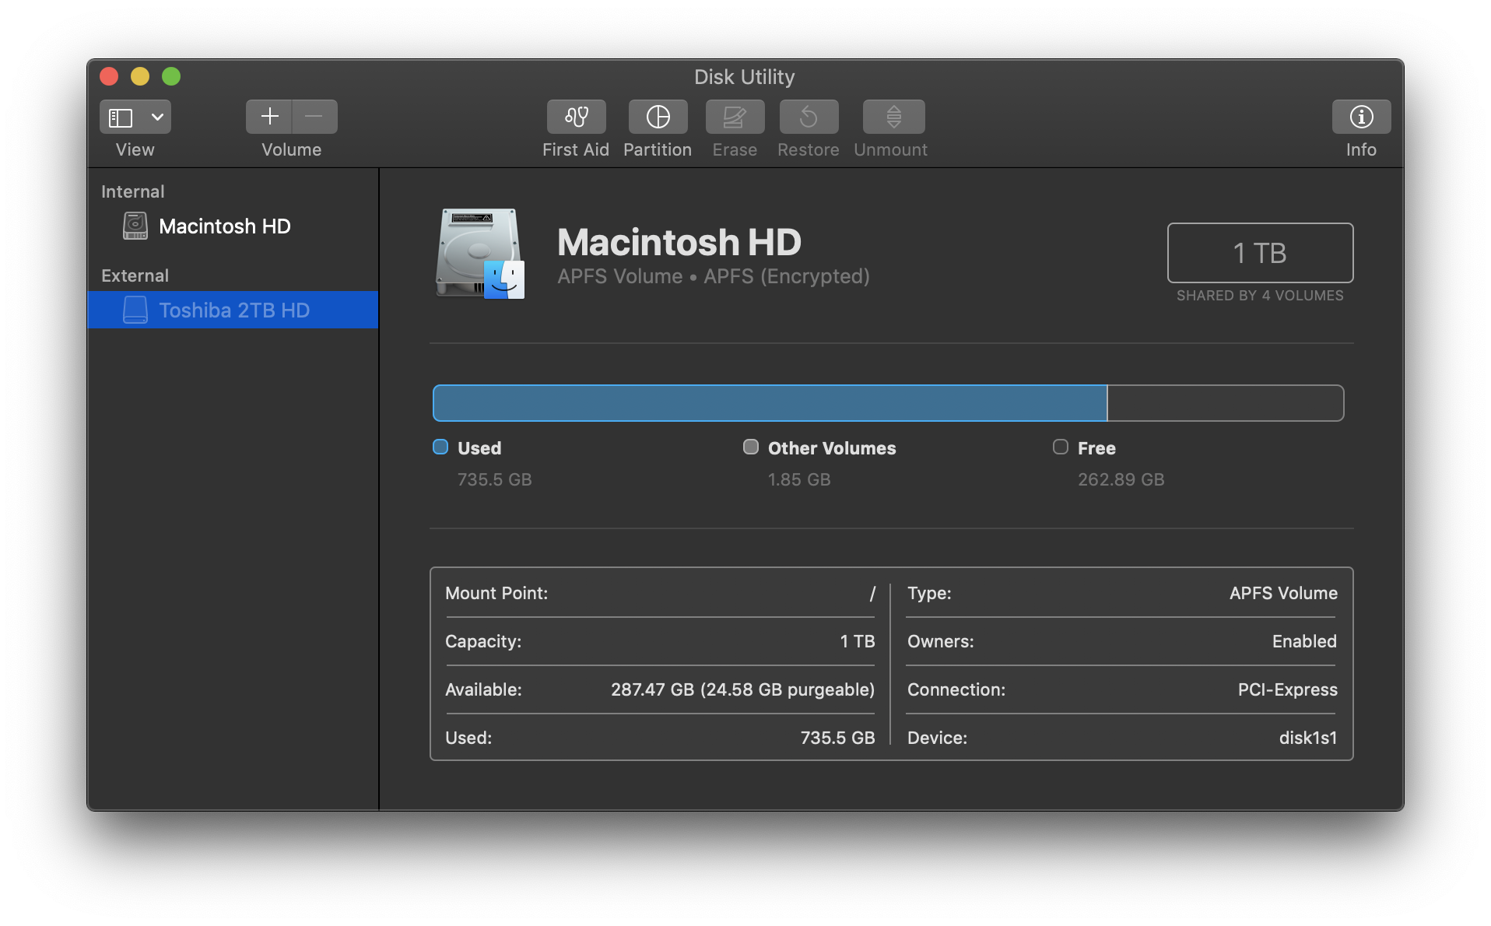Add a volume with the plus button
This screenshot has width=1491, height=926.
(x=269, y=117)
